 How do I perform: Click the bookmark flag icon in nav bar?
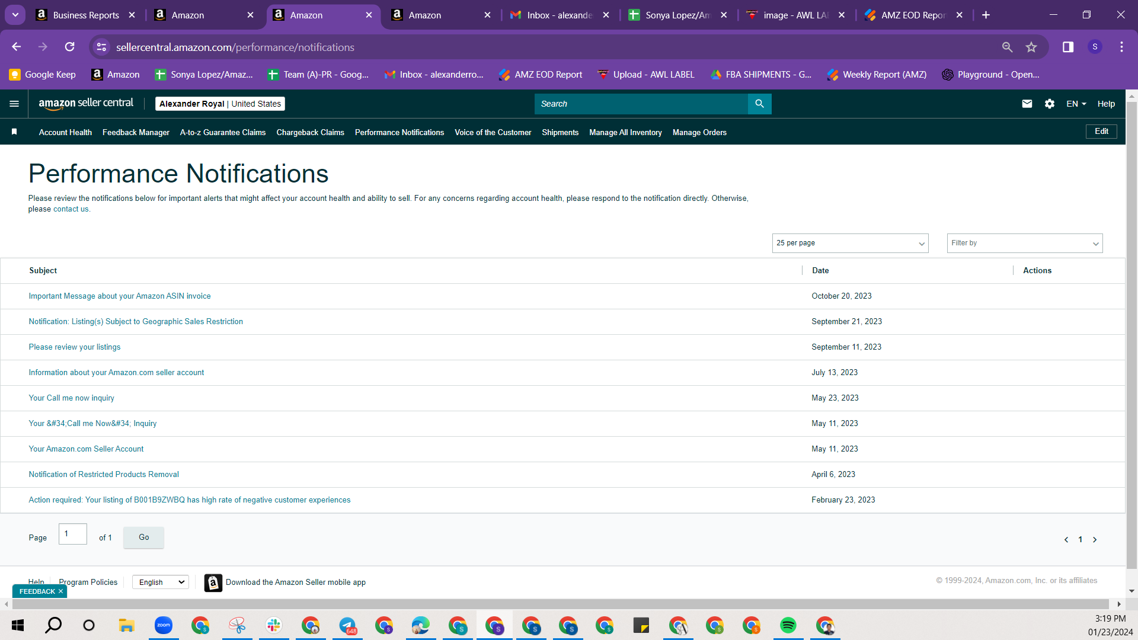coord(14,132)
